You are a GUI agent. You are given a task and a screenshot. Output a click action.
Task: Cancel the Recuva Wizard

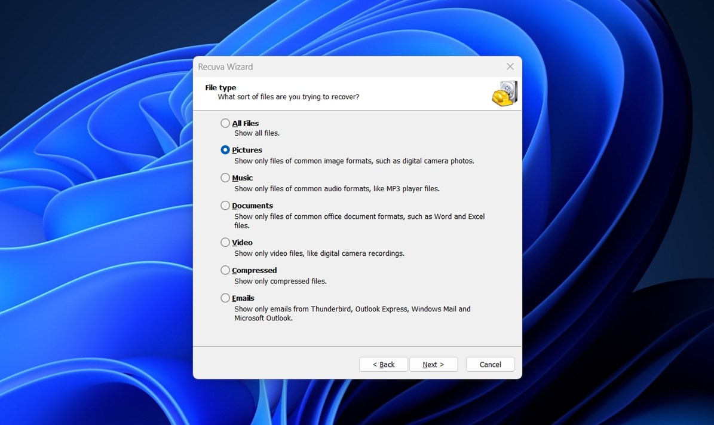pos(490,365)
